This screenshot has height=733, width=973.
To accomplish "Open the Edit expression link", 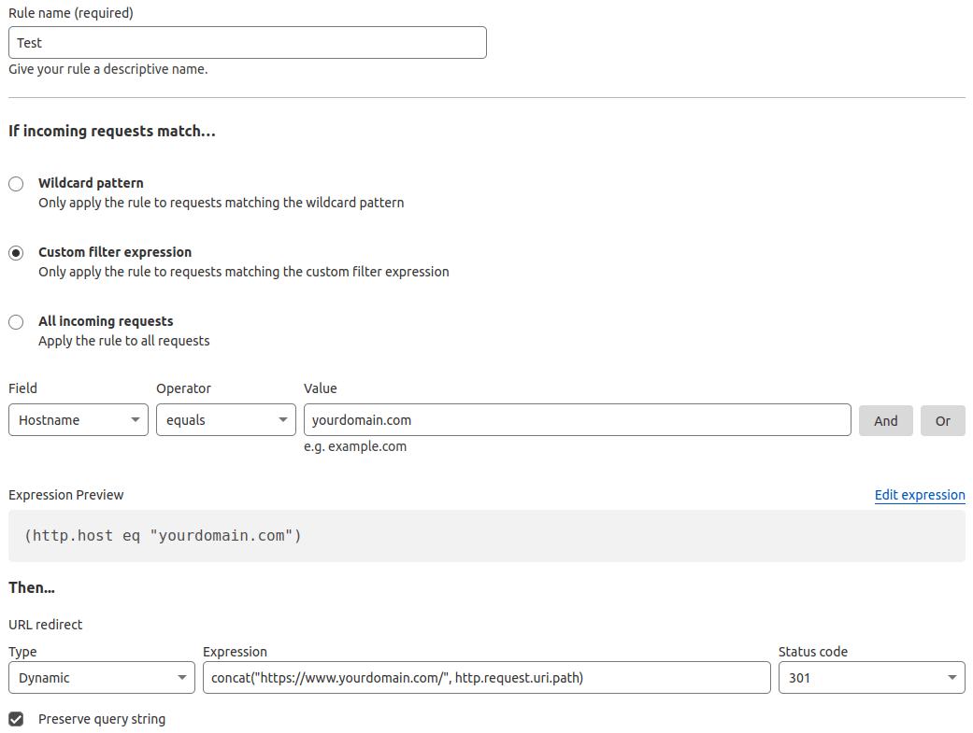I will (x=919, y=495).
